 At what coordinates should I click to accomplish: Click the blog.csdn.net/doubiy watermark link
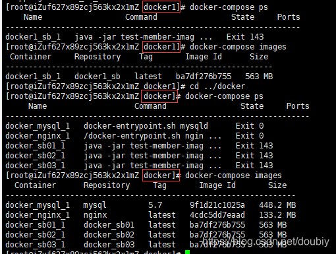[266, 241]
